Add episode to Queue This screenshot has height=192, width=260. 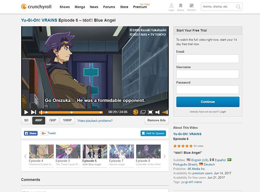pyautogui.click(x=153, y=134)
